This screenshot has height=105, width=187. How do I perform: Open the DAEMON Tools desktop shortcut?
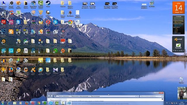tap(26, 71)
